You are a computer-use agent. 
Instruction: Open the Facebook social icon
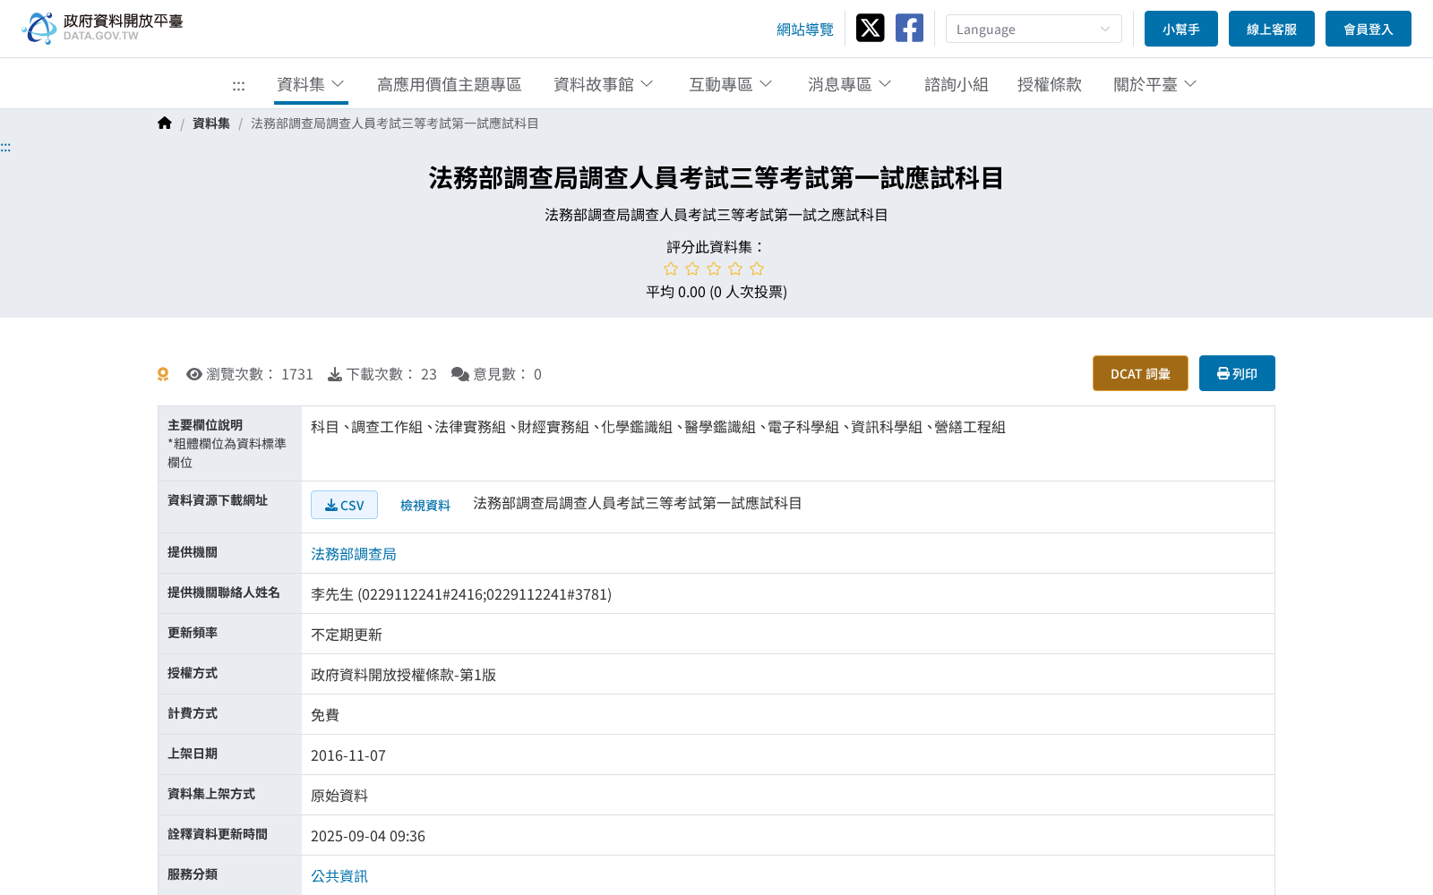click(909, 28)
